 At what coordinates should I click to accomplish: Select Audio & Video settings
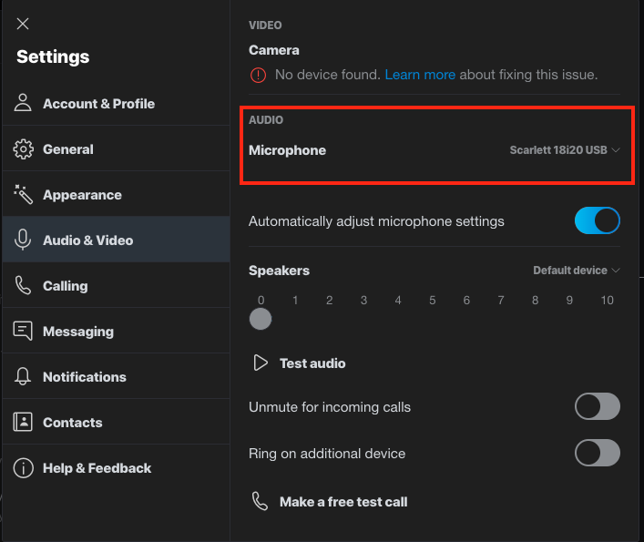pyautogui.click(x=117, y=240)
